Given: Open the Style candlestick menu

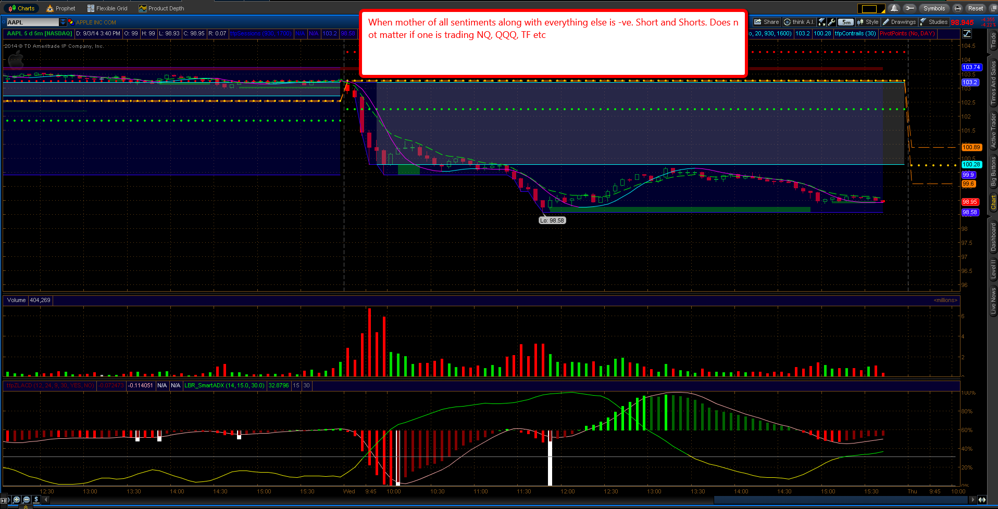Looking at the screenshot, I should click(868, 22).
